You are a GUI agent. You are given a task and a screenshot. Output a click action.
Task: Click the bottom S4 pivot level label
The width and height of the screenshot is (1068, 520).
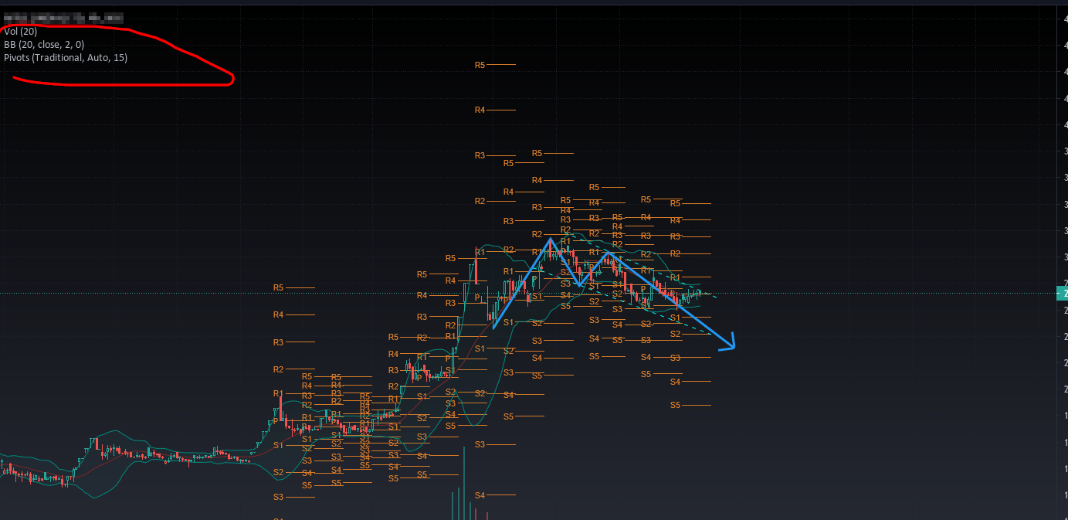pyautogui.click(x=480, y=495)
